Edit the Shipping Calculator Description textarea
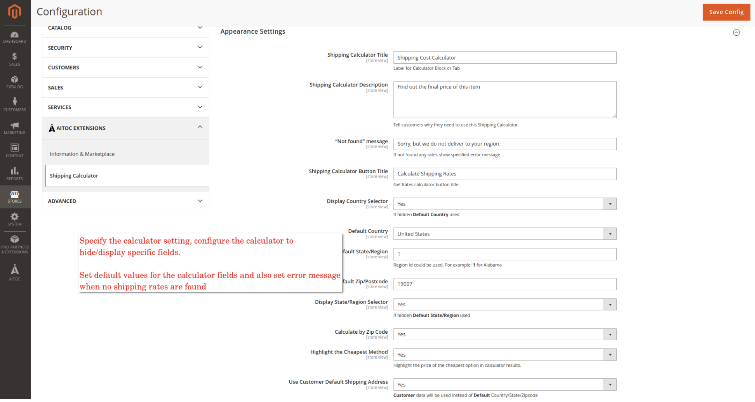Viewport: 755px width, 402px height. click(x=504, y=100)
